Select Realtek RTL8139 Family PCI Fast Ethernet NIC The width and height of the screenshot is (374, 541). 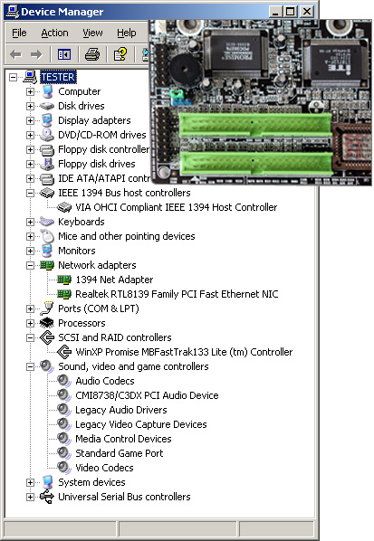177,294
